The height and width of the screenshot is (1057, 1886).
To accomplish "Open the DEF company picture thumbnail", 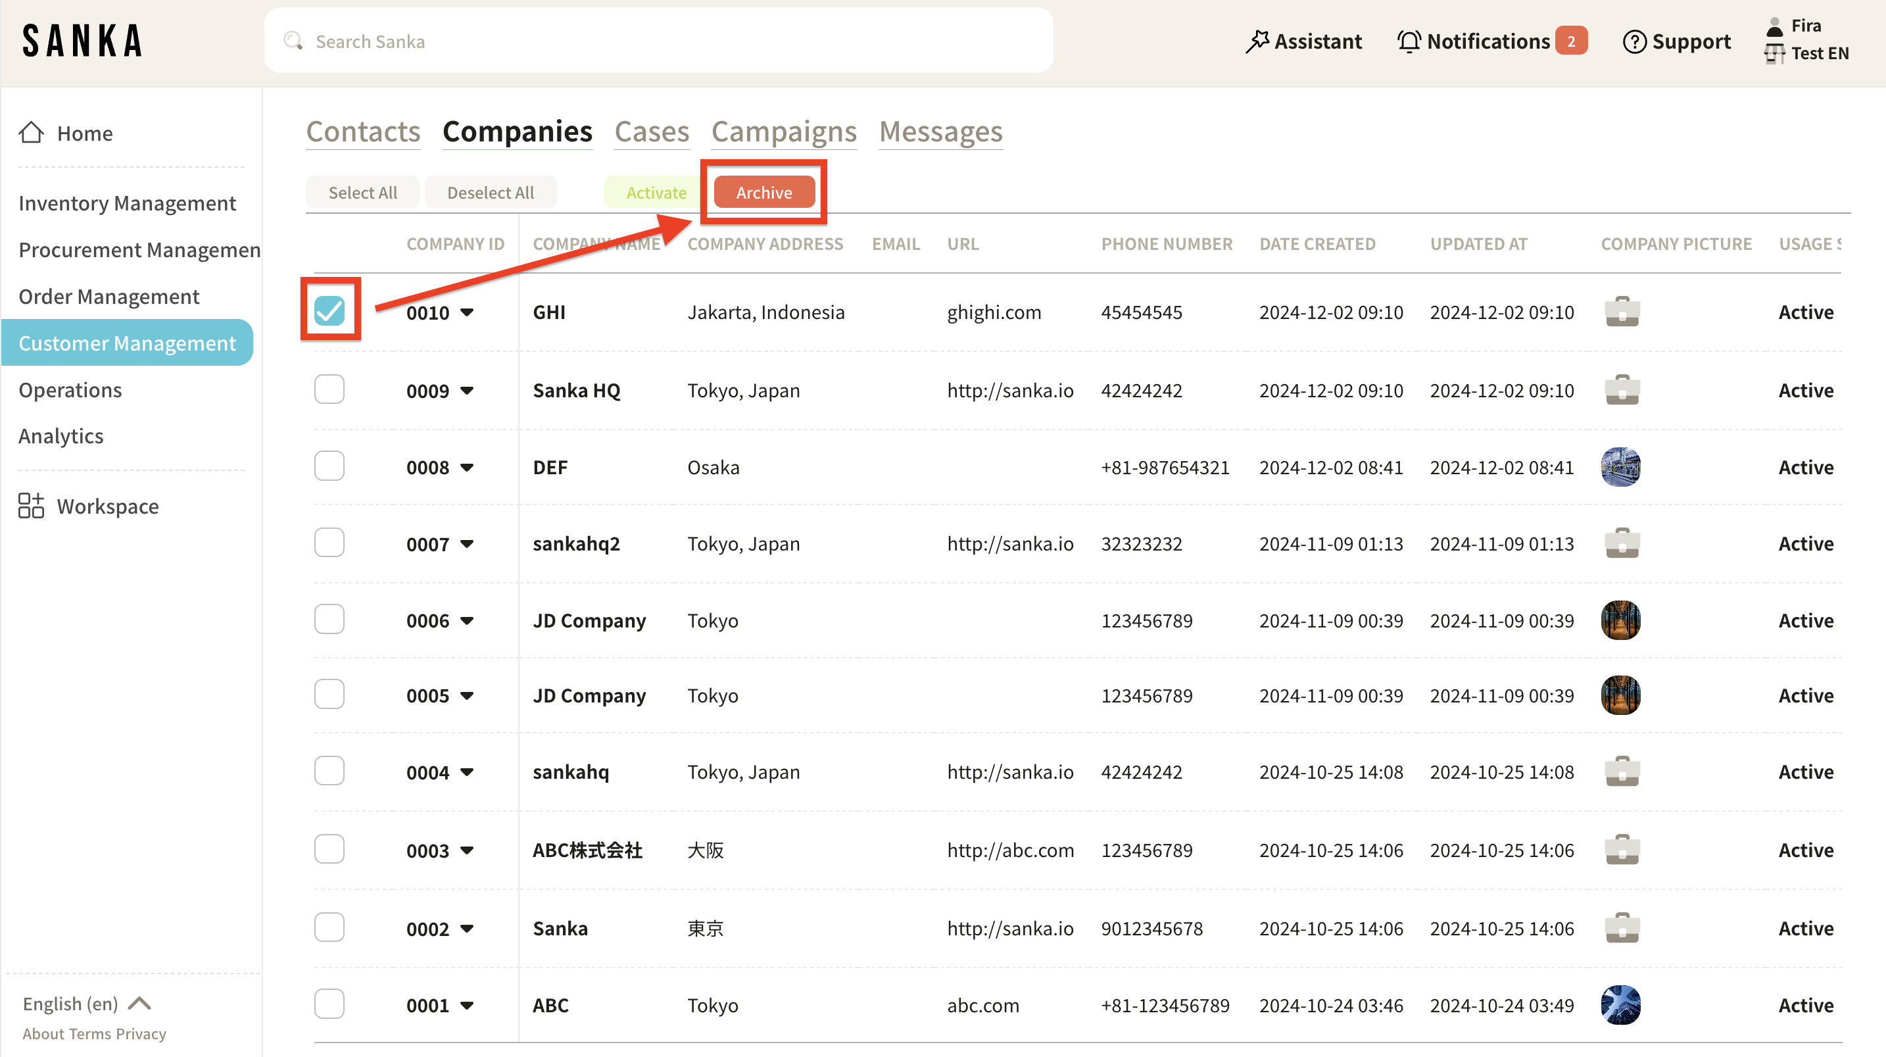I will pyautogui.click(x=1620, y=468).
